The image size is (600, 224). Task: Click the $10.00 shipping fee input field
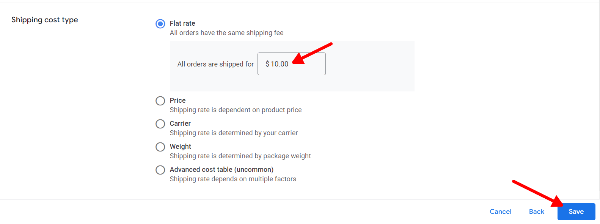[291, 63]
